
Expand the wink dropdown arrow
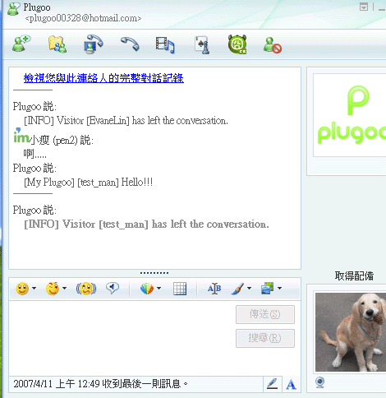pyautogui.click(x=65, y=289)
